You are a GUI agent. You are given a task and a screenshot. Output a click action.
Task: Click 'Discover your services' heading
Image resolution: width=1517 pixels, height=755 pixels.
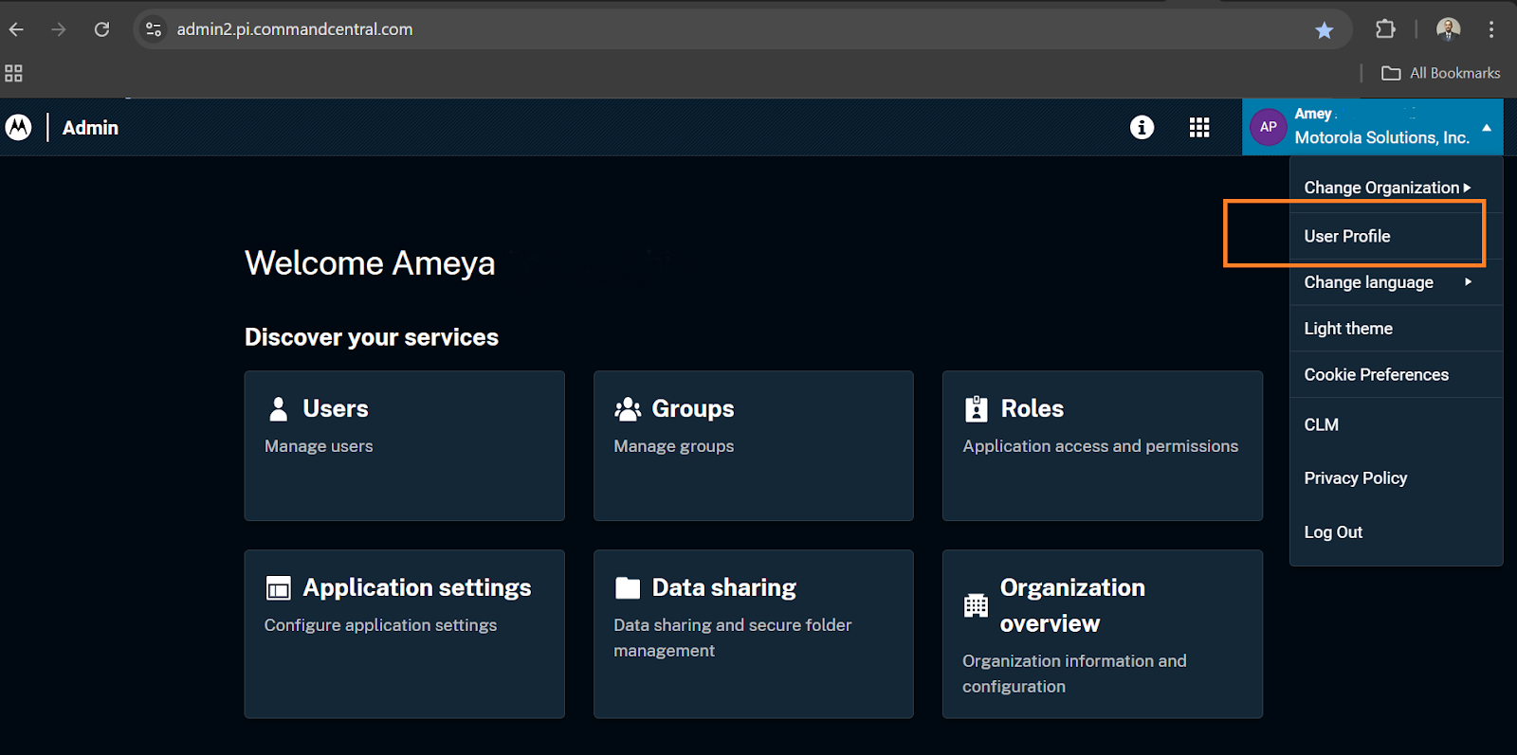372,337
